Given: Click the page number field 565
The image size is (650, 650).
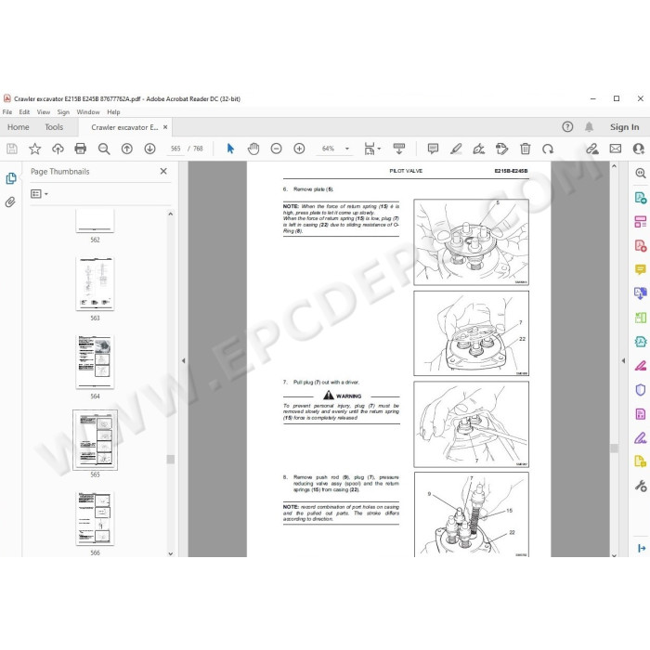Looking at the screenshot, I should (x=175, y=149).
